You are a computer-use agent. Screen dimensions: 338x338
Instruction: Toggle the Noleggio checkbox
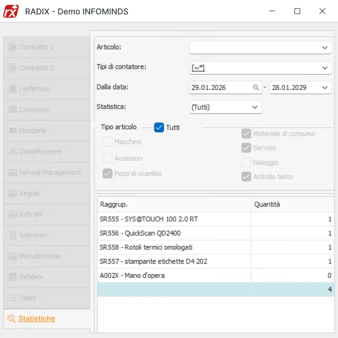246,163
